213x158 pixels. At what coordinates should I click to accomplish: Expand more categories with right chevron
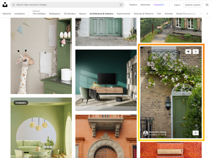tap(207, 14)
